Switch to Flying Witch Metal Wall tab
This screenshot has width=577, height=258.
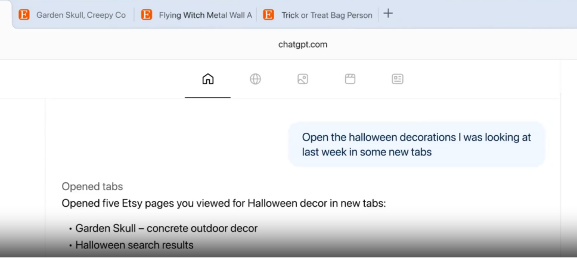(205, 15)
